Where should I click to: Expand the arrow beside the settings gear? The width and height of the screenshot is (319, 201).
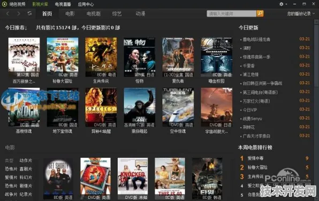286,4
